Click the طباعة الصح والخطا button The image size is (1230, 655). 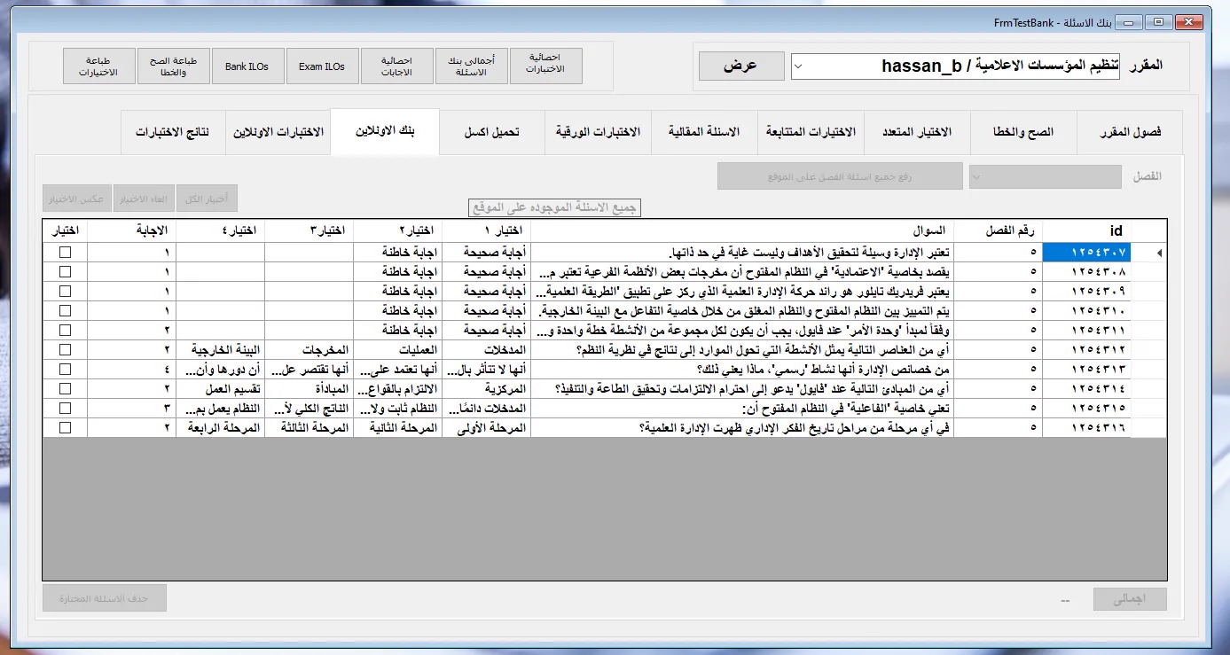(x=174, y=66)
